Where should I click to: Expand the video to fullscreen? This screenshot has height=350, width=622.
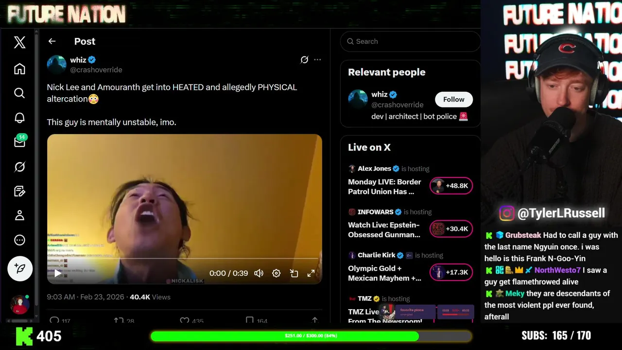point(311,273)
